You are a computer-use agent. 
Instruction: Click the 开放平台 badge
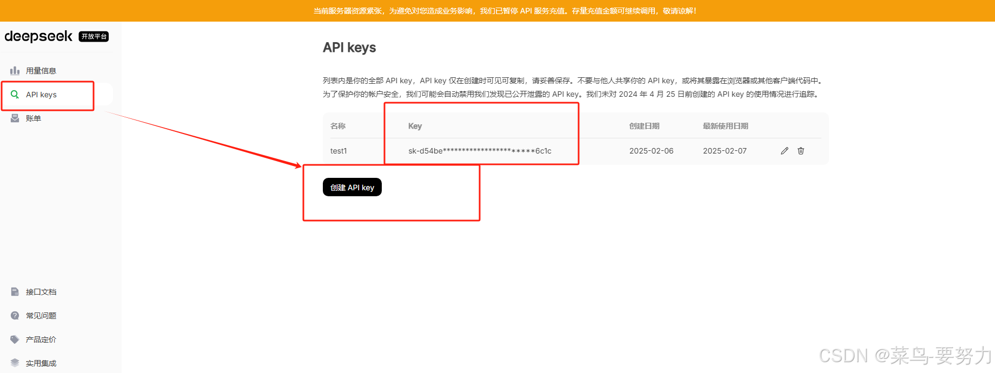[94, 36]
